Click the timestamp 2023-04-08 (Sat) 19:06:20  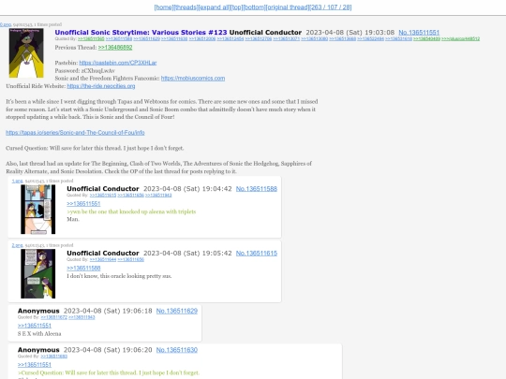tap(108, 350)
